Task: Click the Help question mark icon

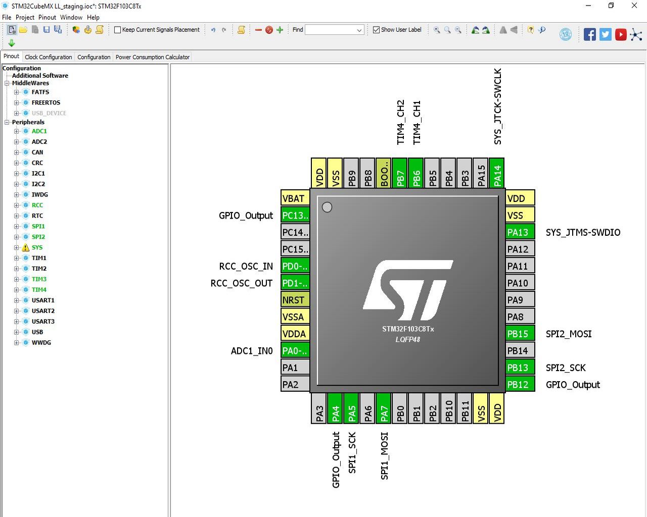Action: (530, 30)
